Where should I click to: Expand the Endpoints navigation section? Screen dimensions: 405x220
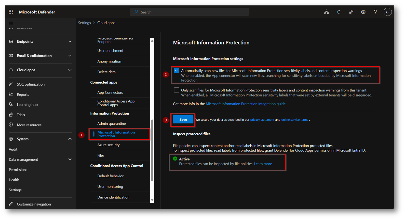pyautogui.click(x=70, y=41)
